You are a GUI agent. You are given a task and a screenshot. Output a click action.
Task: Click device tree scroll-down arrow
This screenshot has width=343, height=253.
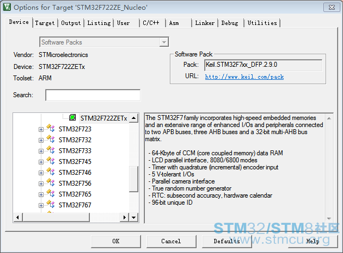pos(133,218)
